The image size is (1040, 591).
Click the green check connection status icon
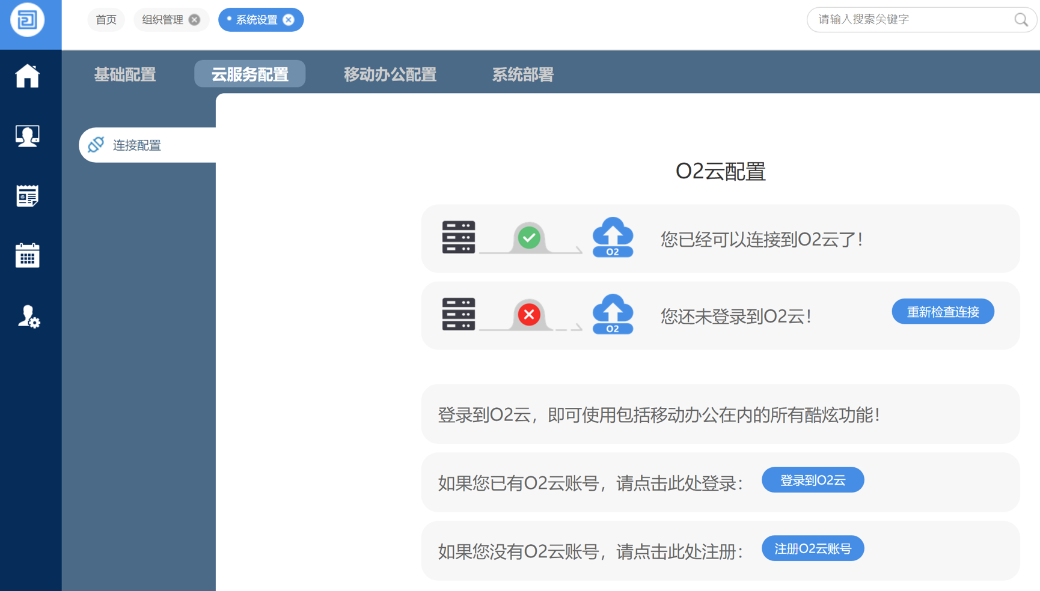529,238
